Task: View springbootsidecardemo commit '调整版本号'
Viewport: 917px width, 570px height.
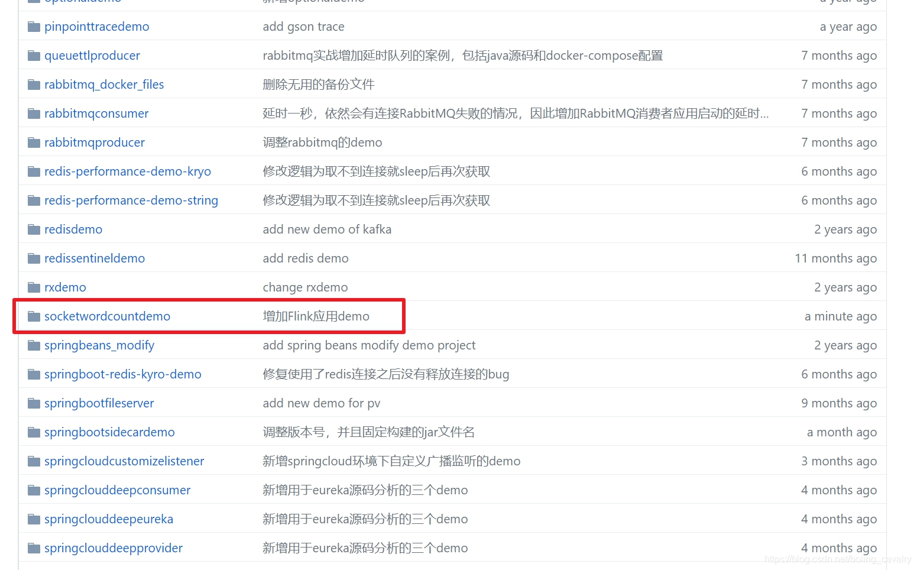Action: (368, 432)
